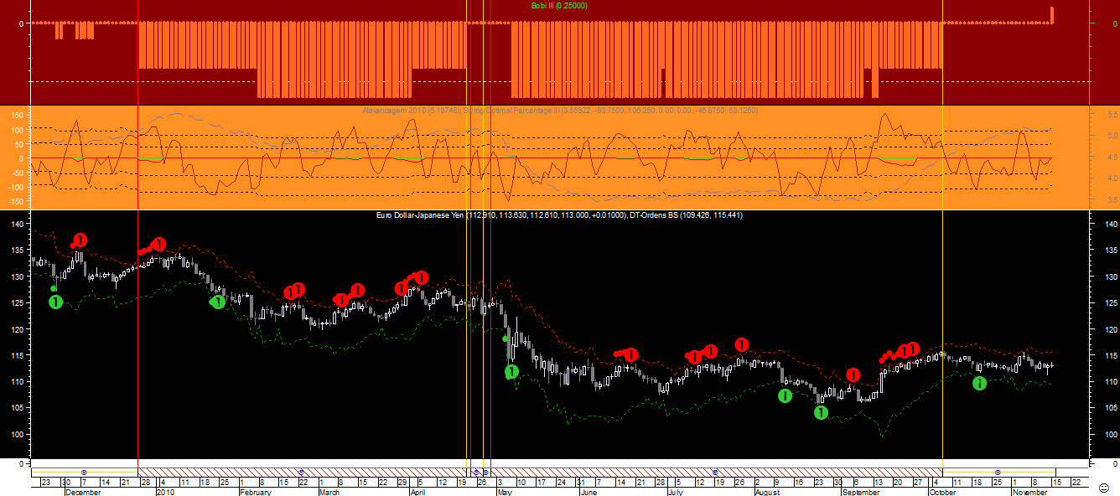Click the red sell signal in late July
This screenshot has height=496, width=1120.
tap(742, 344)
